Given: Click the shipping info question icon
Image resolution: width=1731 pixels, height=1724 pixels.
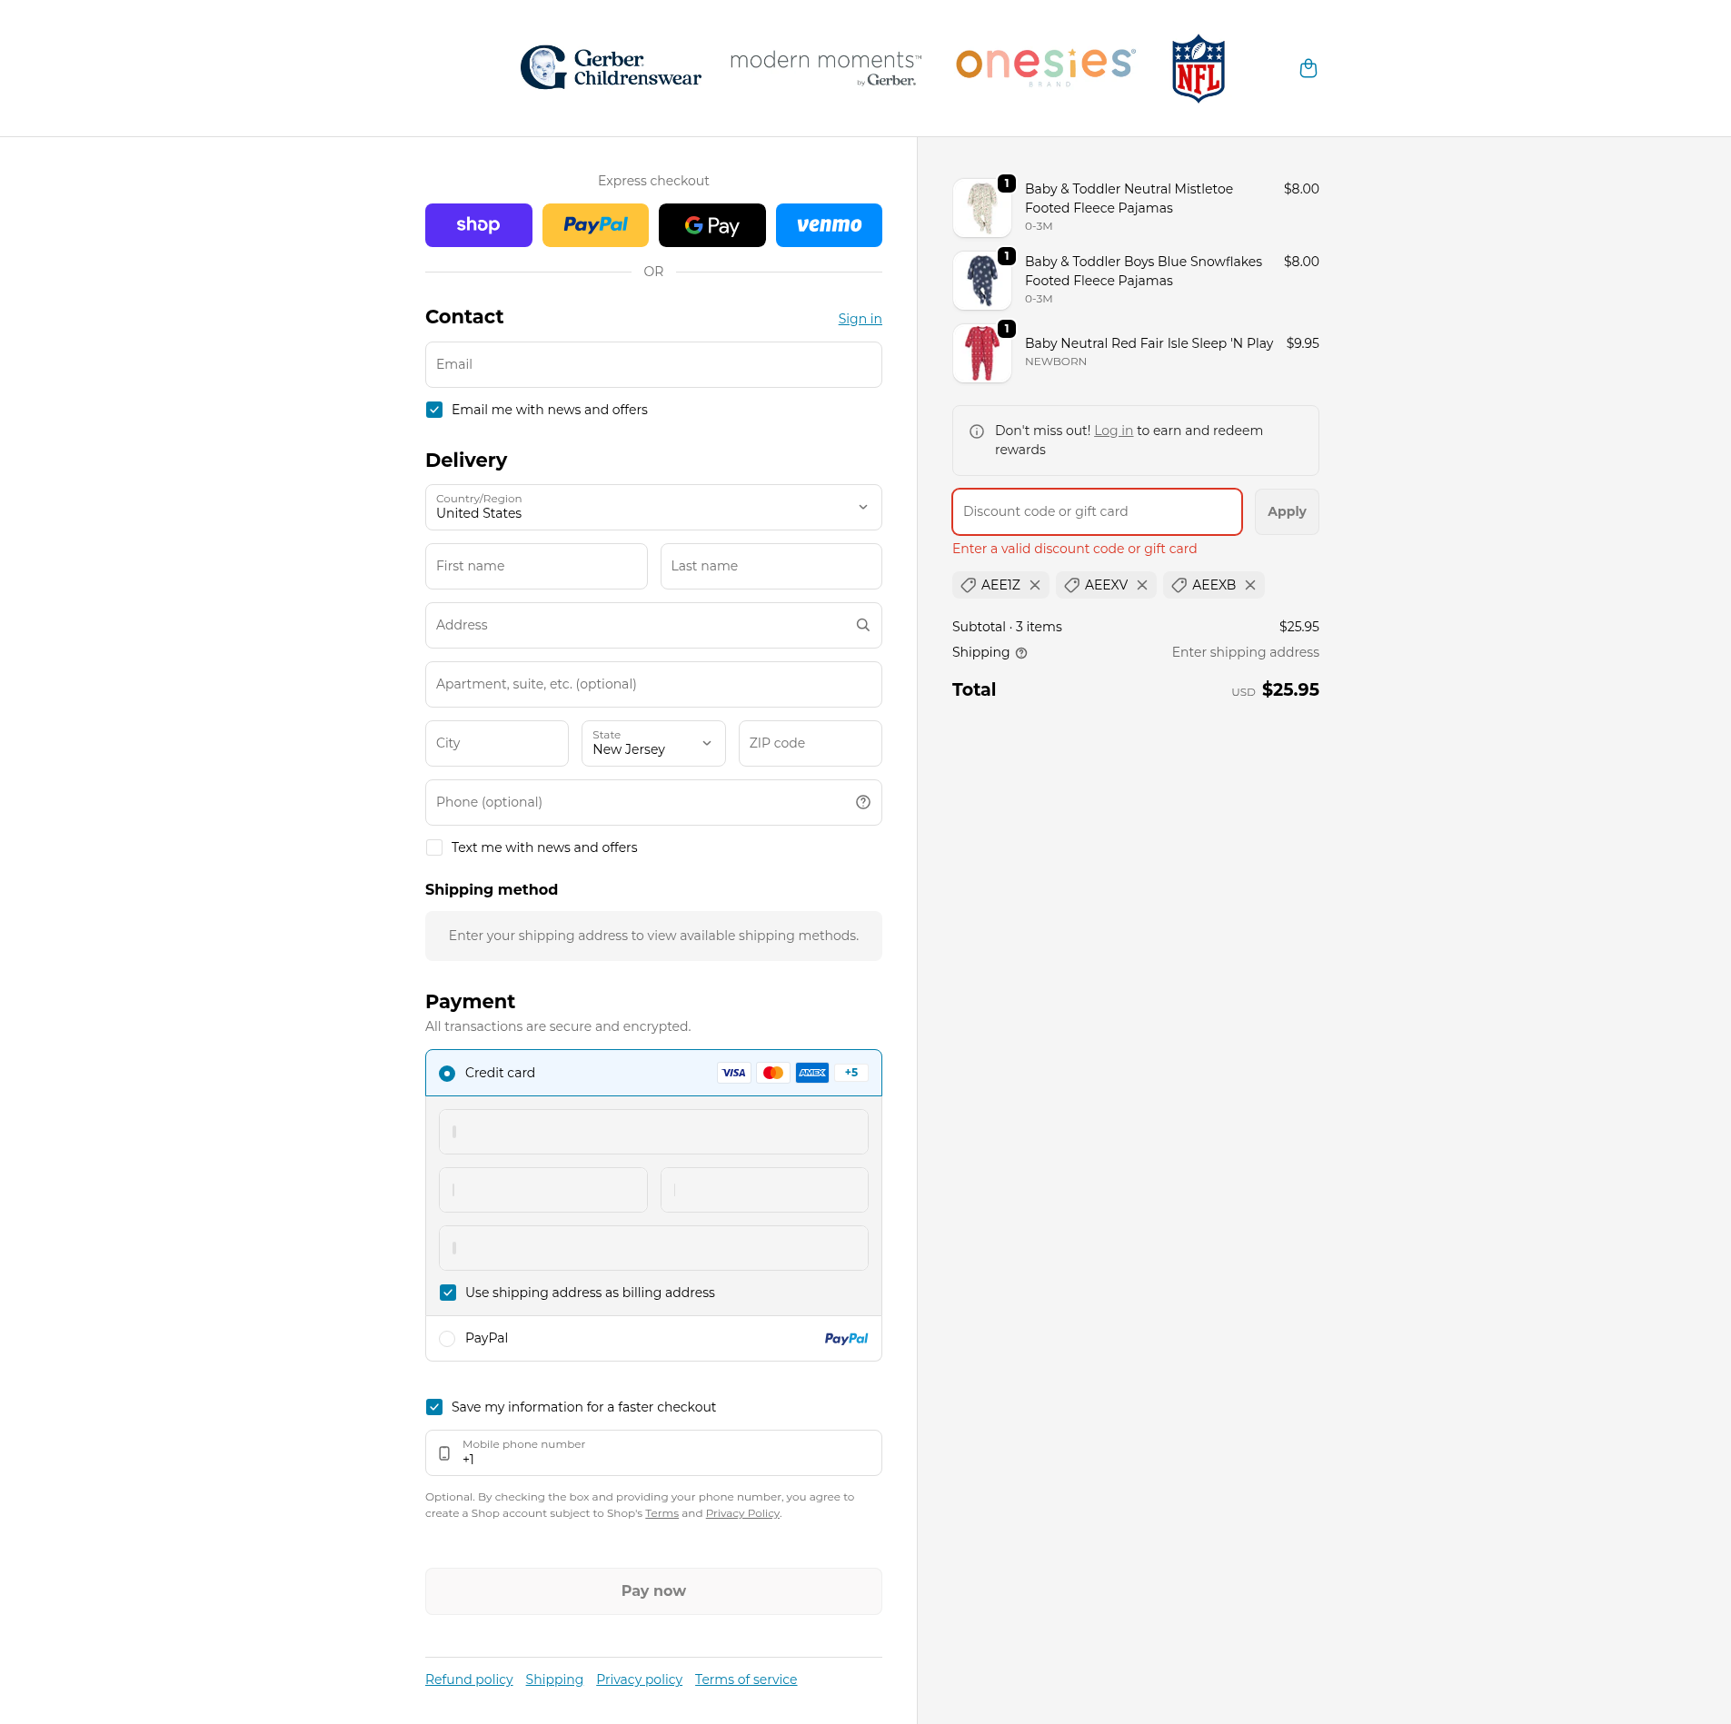Looking at the screenshot, I should (x=1021, y=653).
